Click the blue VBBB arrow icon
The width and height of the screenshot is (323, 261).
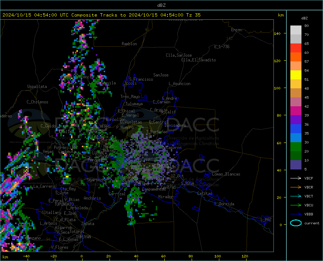[x=296, y=214]
